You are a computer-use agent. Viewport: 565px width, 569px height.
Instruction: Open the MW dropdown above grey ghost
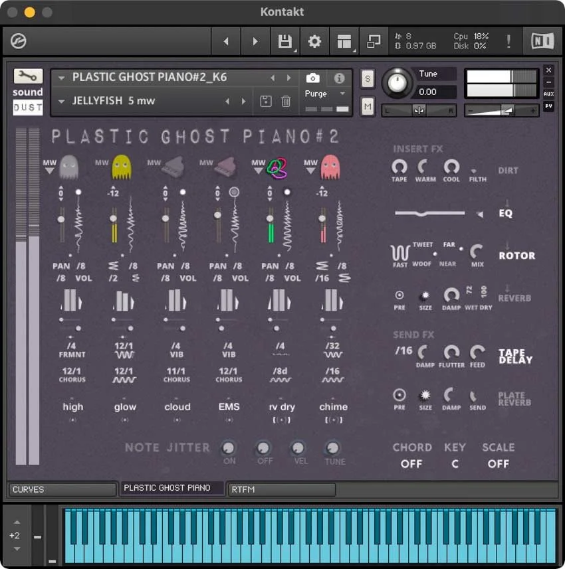[x=50, y=167]
